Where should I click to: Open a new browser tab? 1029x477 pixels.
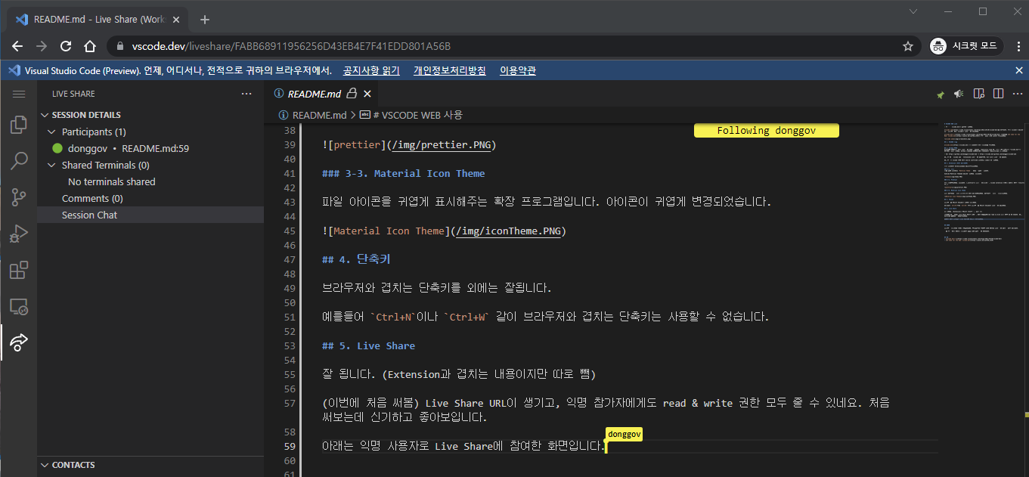204,20
